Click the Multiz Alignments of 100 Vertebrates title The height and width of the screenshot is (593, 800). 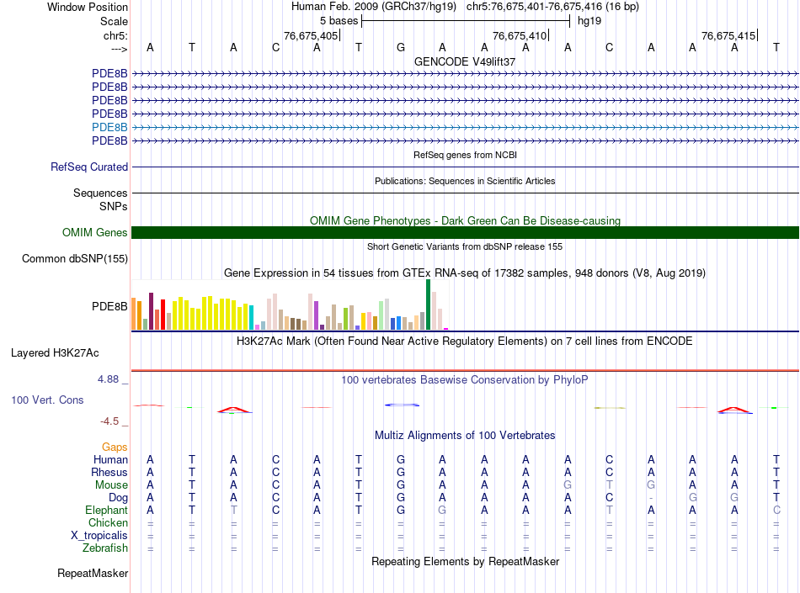465,436
